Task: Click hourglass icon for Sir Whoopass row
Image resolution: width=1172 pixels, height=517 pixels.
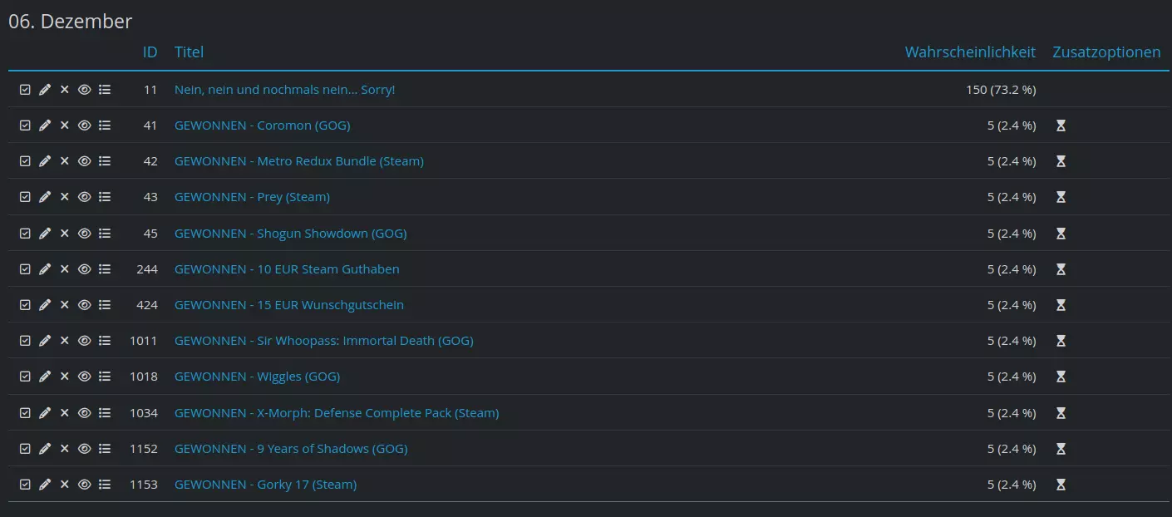Action: pos(1061,341)
